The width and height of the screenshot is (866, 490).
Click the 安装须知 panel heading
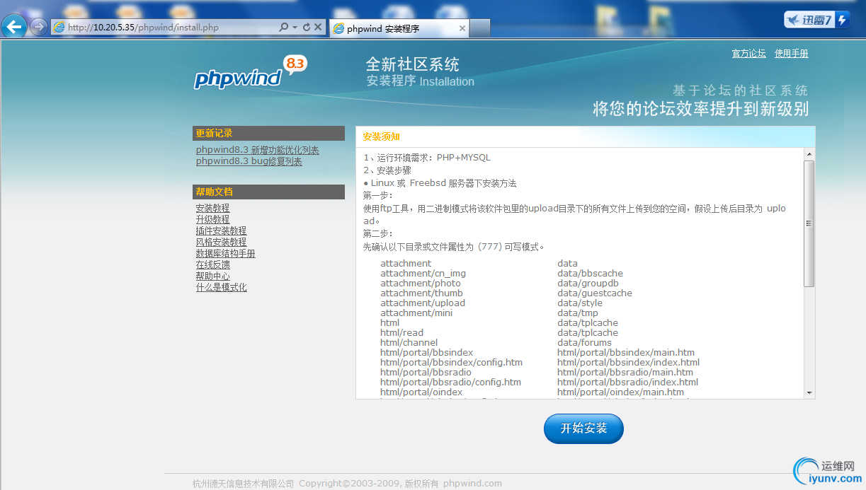(381, 136)
